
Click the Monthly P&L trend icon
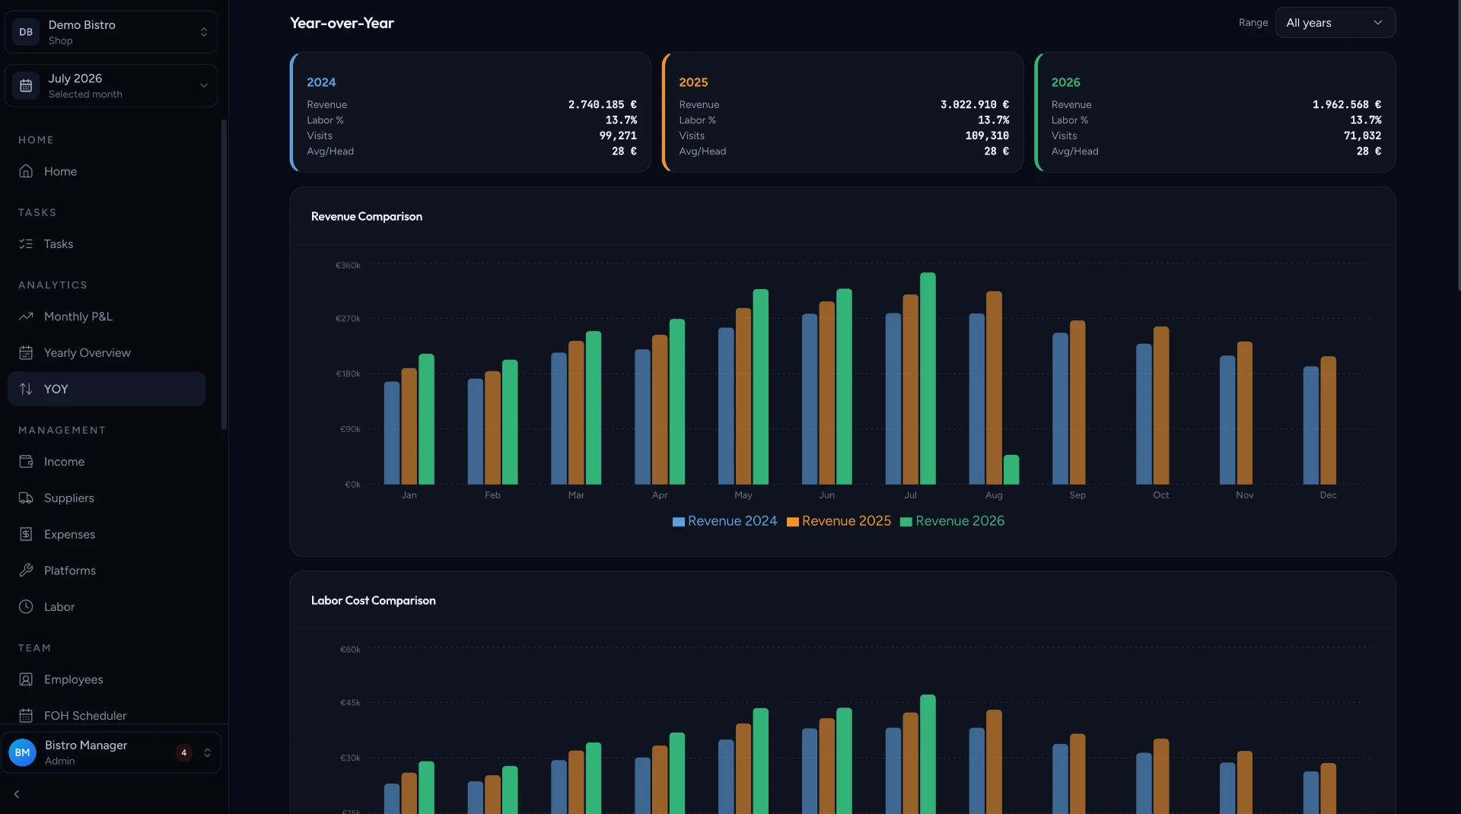26,316
